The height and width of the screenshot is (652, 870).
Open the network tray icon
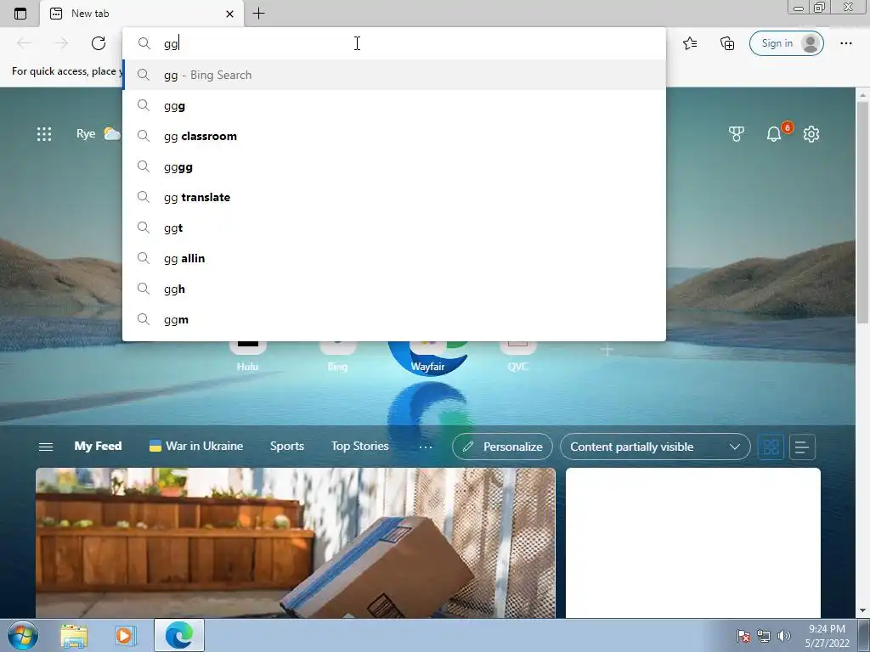pyautogui.click(x=764, y=636)
